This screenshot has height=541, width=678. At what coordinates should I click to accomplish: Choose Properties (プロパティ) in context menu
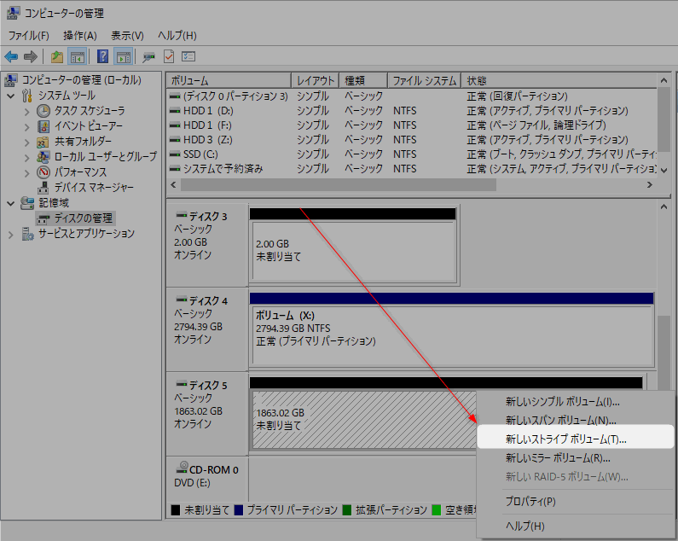576,501
